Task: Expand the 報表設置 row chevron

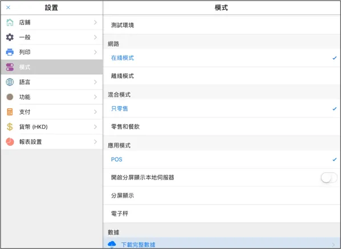Action: (x=95, y=142)
